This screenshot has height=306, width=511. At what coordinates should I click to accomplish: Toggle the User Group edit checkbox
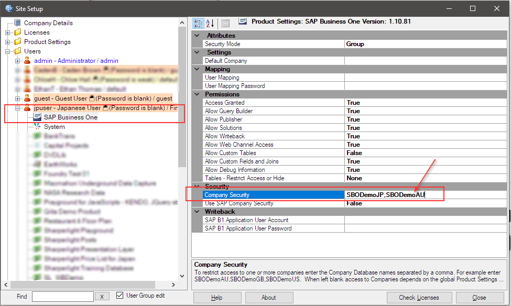(119, 295)
